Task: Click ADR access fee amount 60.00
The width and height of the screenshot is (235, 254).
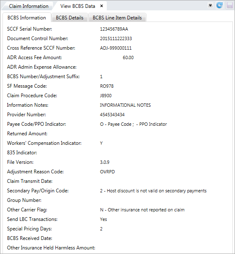Action: [x=128, y=58]
